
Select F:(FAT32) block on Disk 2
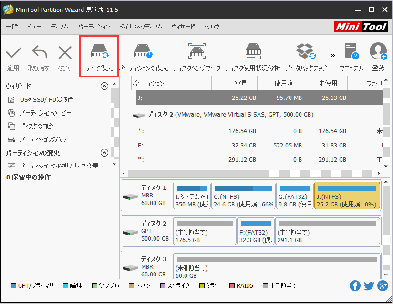(x=256, y=231)
